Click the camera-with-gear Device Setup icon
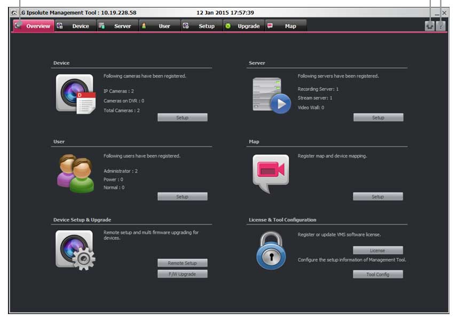Viewport: 457px width, 321px height. coord(75,249)
